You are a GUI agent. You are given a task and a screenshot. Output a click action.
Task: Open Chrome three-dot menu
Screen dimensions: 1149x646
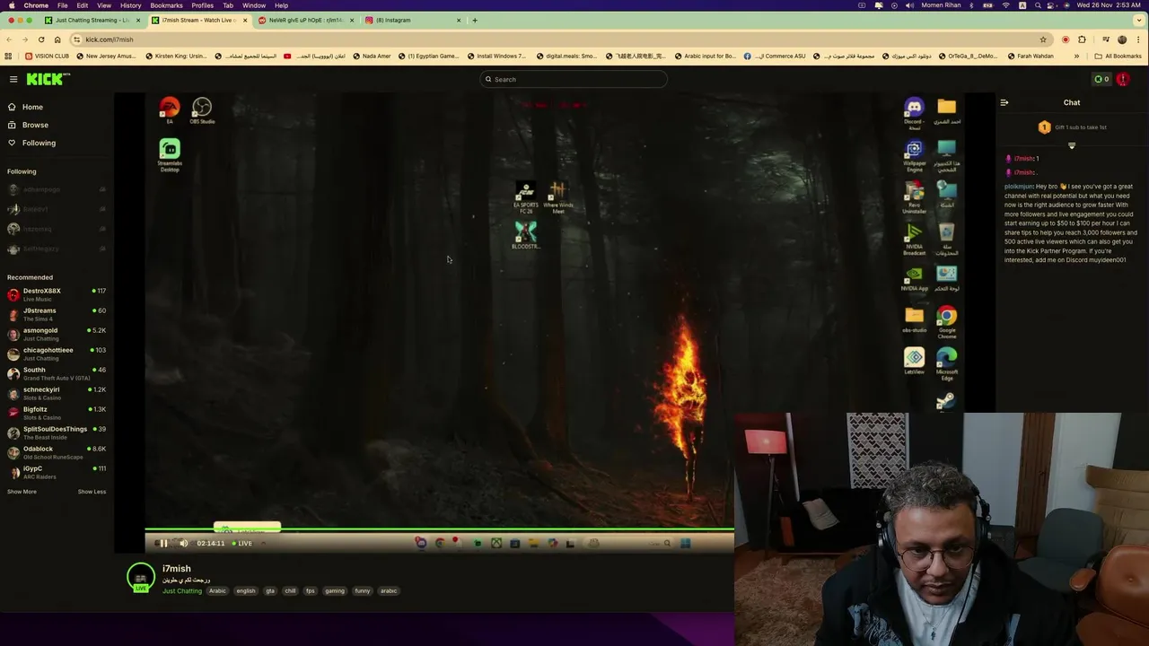pyautogui.click(x=1139, y=39)
